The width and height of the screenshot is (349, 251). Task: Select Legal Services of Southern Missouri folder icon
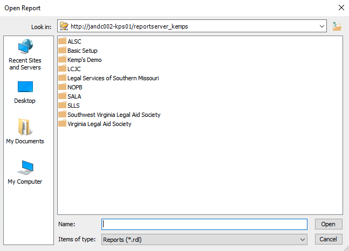63,78
